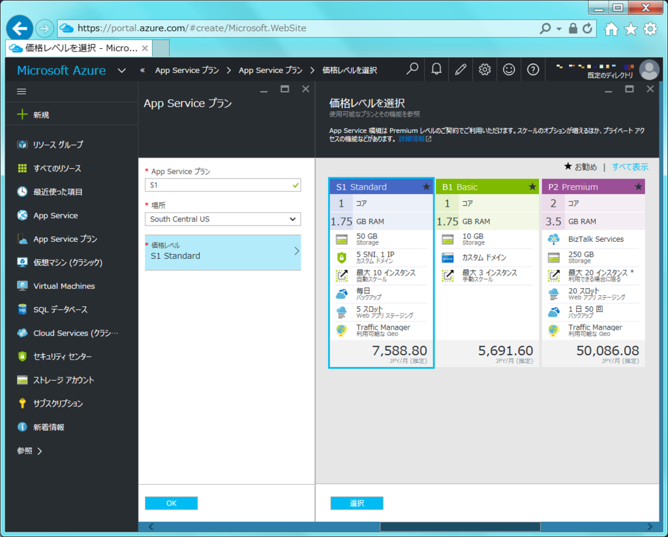
Task: Click the star on B1 Basic header
Action: [532, 186]
